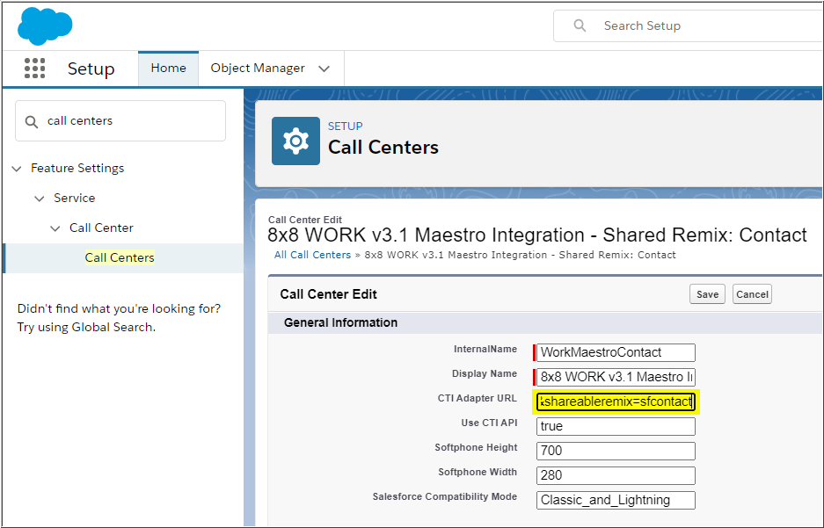
Task: Collapse the Feature Settings tree node
Action: click(17, 169)
